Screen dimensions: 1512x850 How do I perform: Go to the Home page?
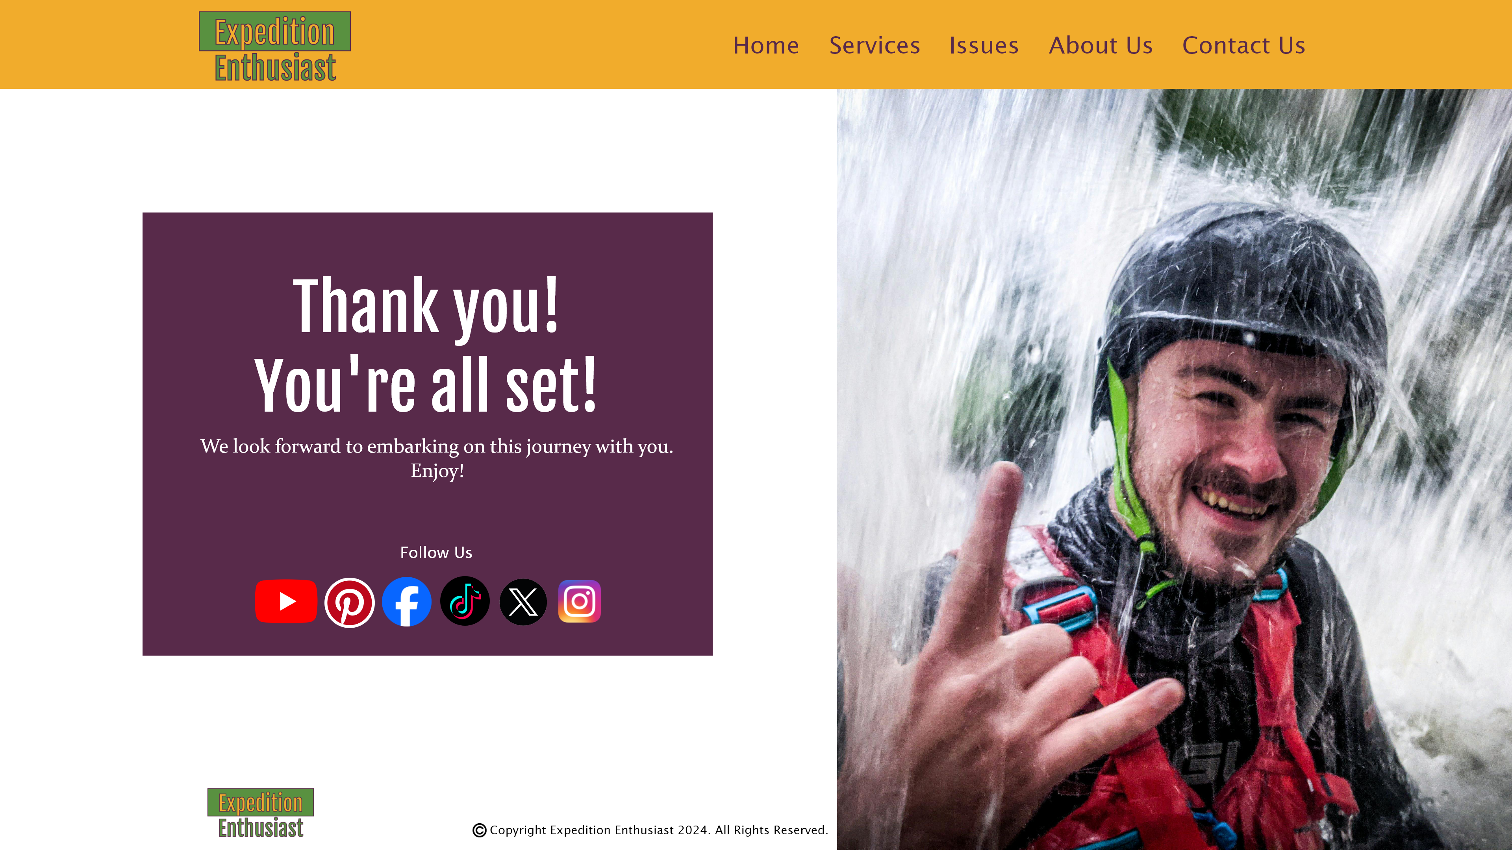(x=766, y=45)
